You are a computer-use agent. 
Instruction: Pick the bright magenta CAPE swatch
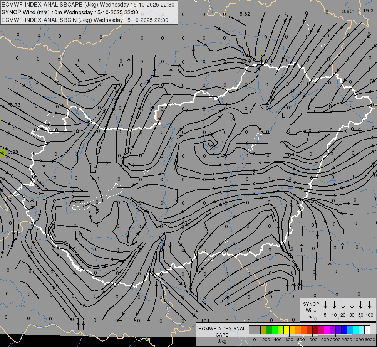coord(327,330)
